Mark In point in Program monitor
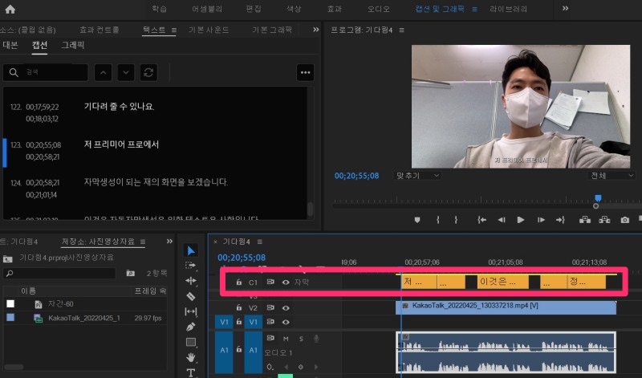The image size is (642, 378). (x=437, y=220)
